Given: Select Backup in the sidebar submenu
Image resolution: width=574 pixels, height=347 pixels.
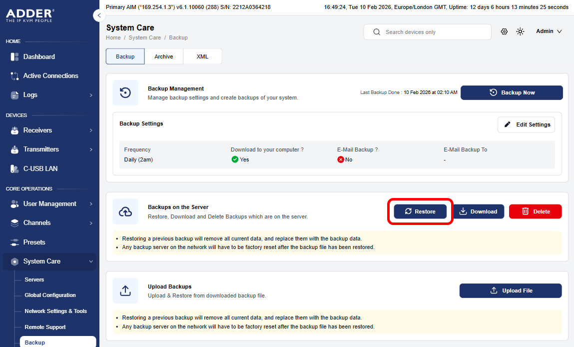Looking at the screenshot, I should point(58,342).
